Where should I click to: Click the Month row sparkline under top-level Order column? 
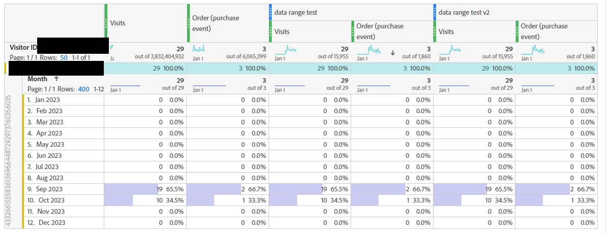209,86
